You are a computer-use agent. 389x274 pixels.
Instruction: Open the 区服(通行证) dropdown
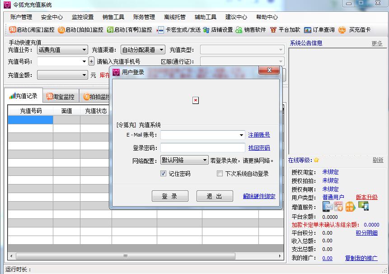pos(242,61)
